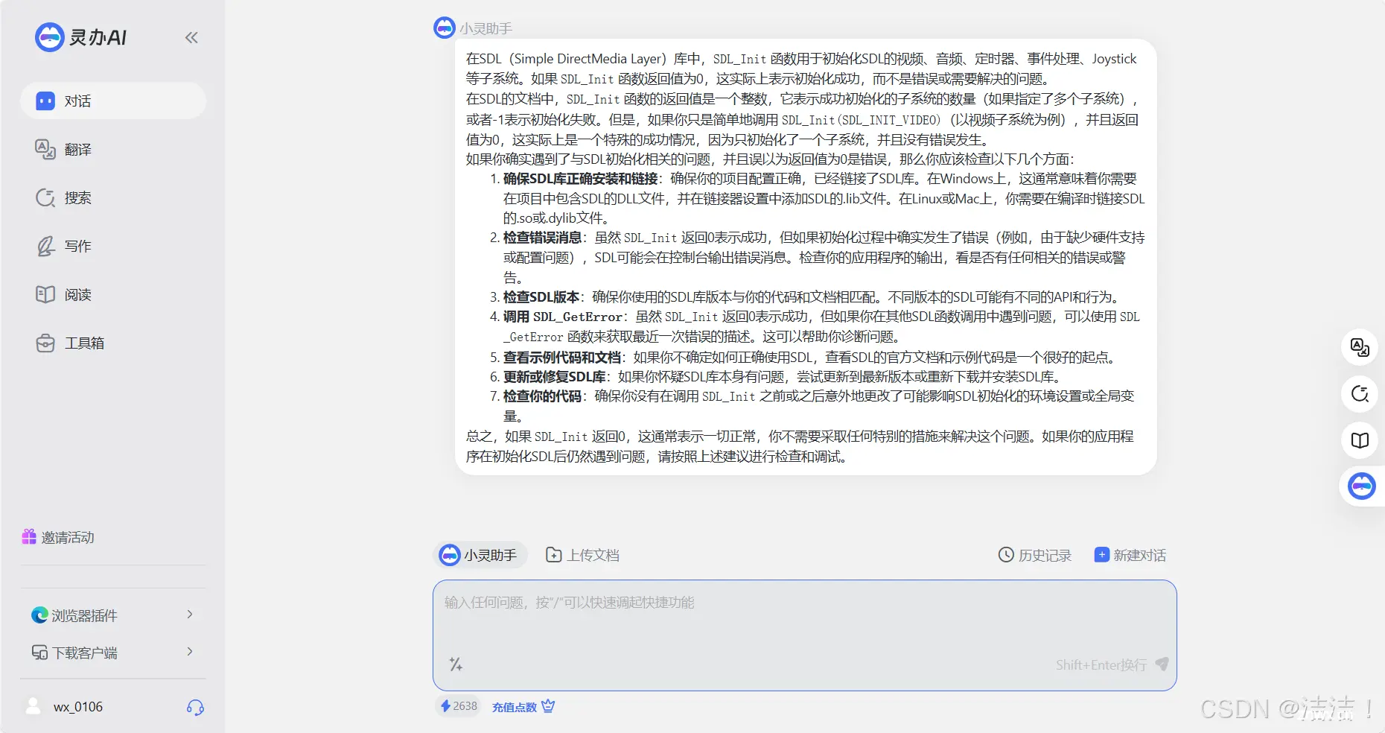Click the translate icon beside 翻译
This screenshot has height=733, width=1385.
click(x=45, y=149)
